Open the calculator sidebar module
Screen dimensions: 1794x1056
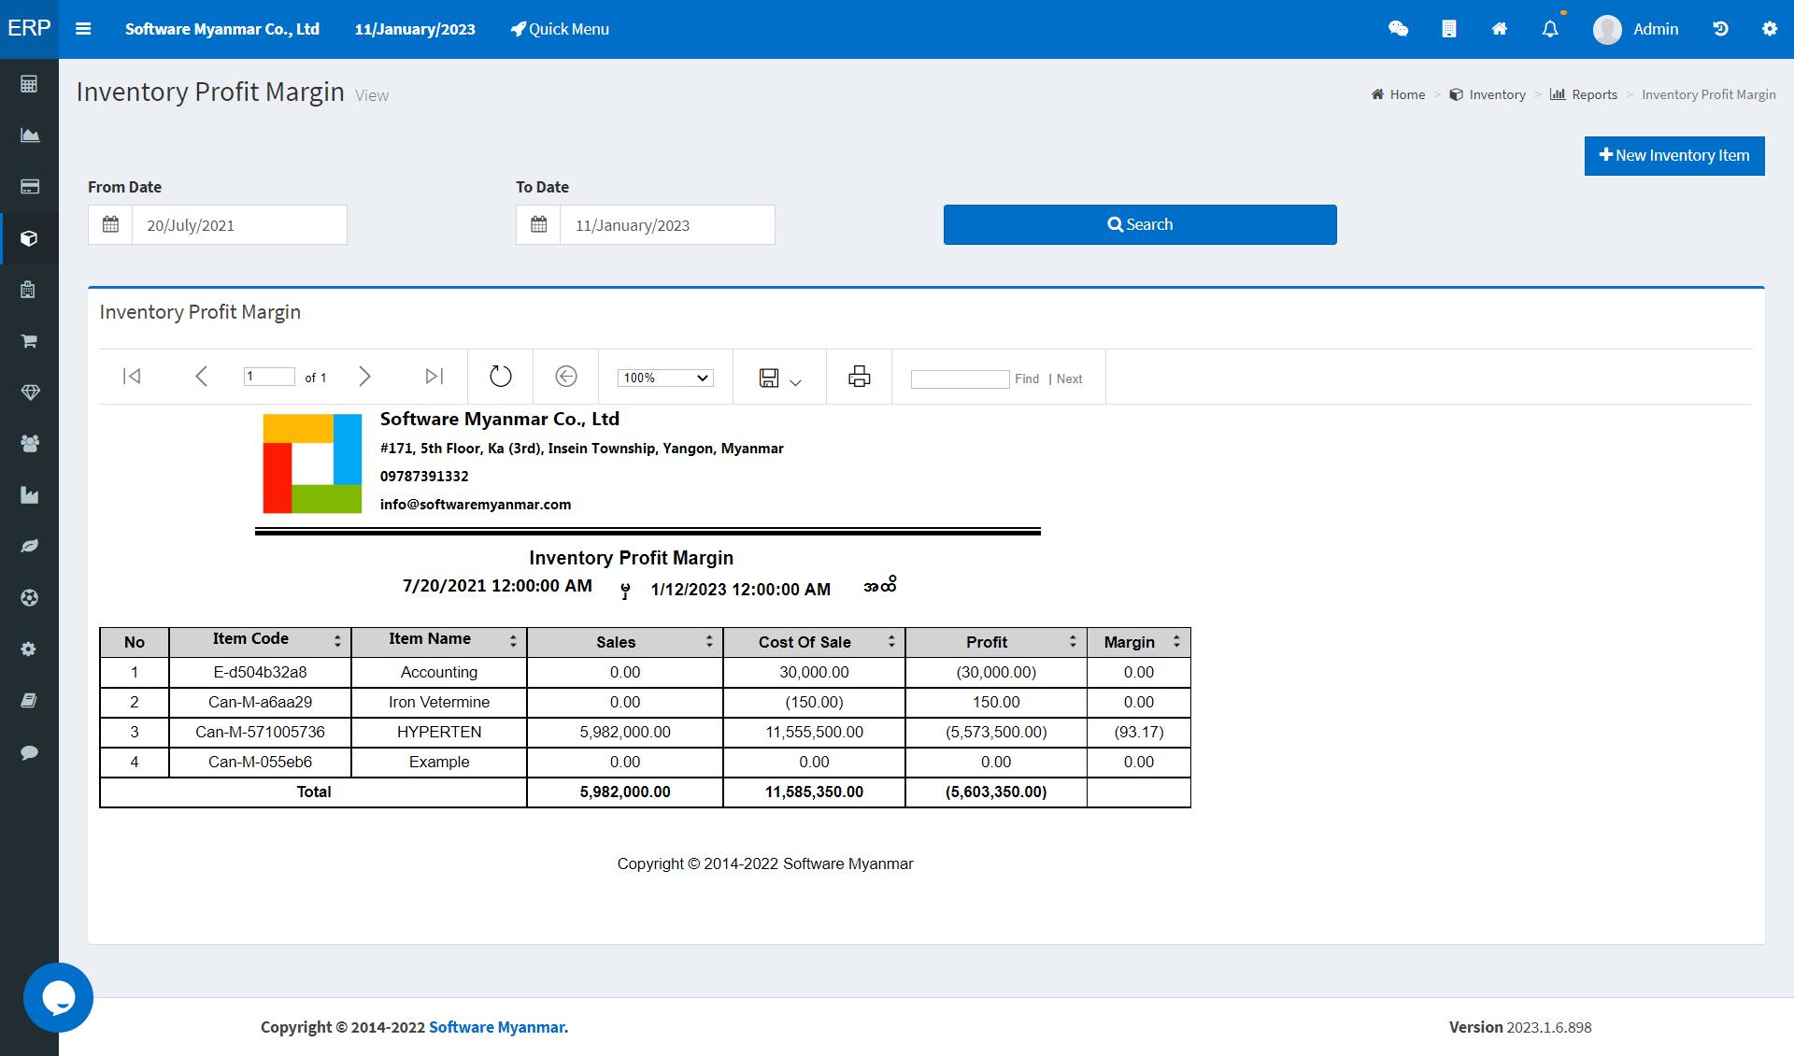click(29, 84)
